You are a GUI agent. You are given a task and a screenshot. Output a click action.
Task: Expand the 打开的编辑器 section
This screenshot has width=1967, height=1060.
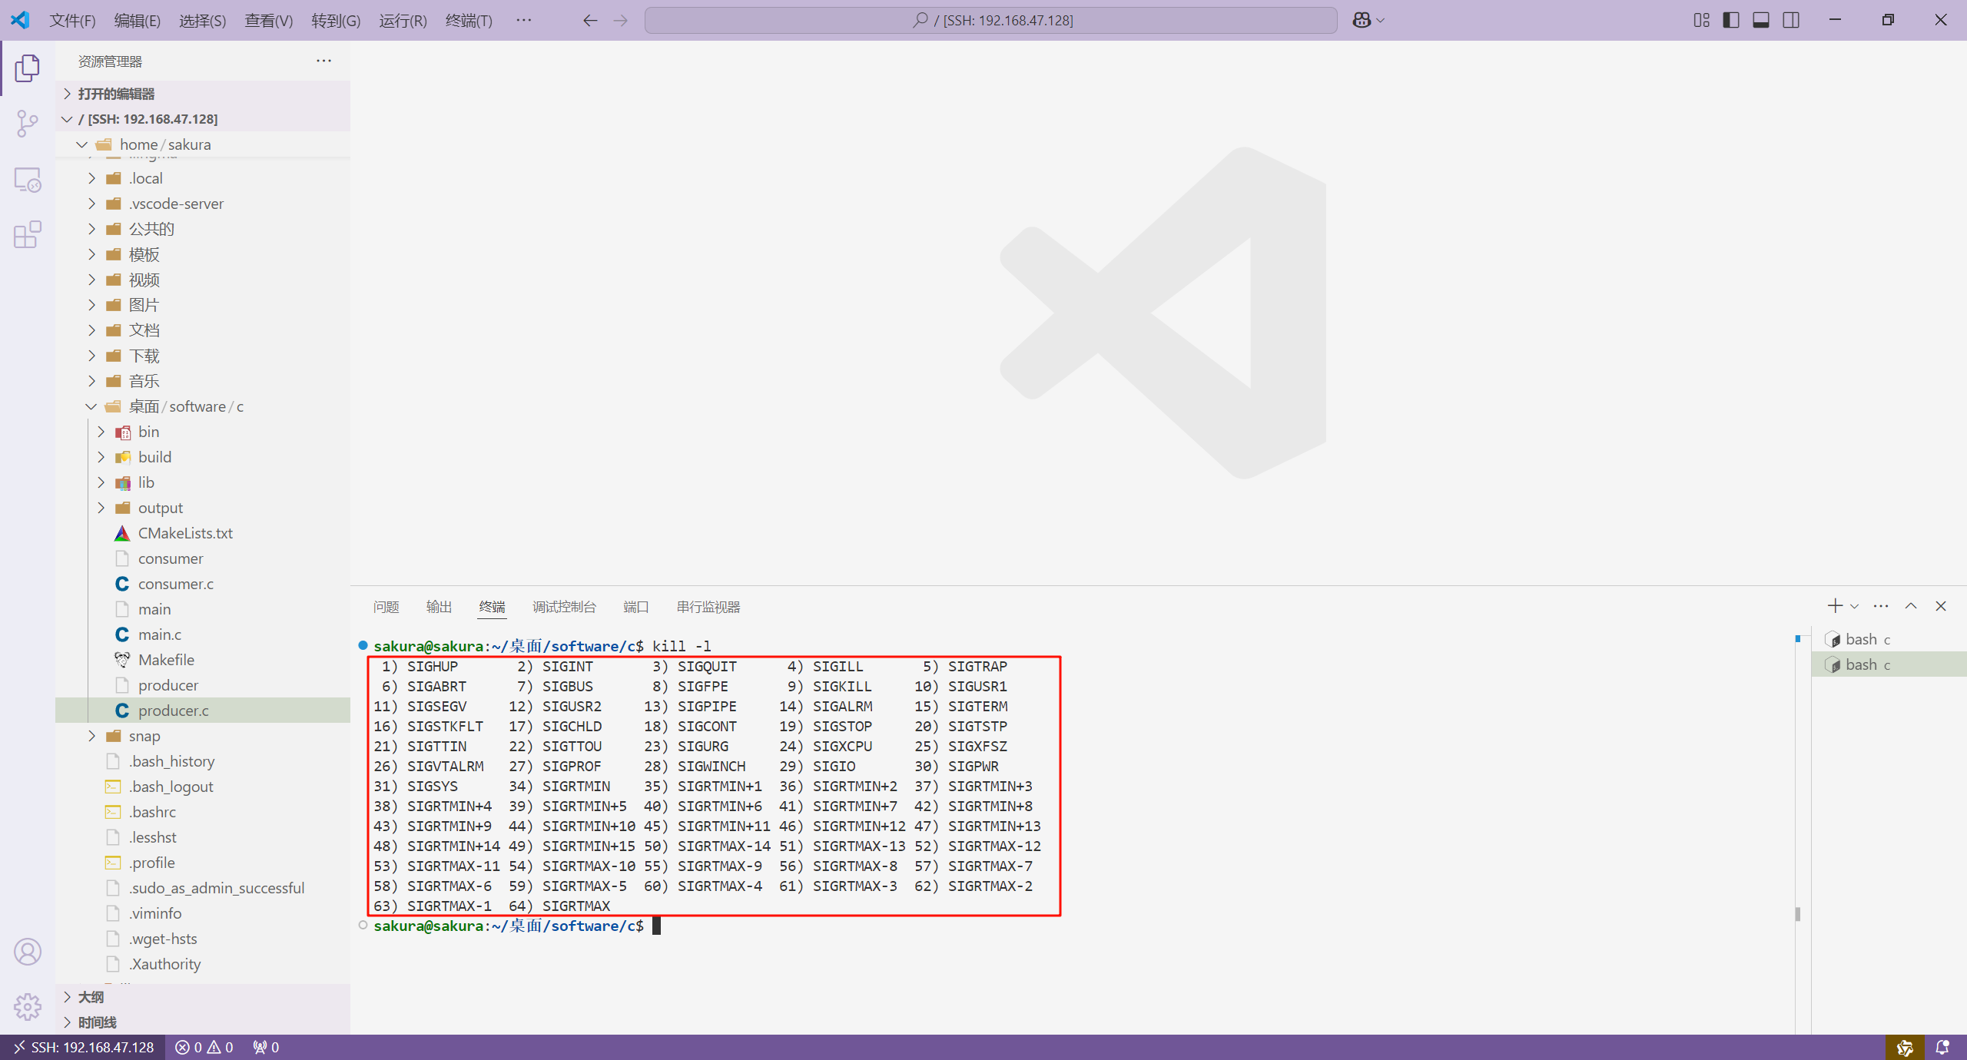click(x=203, y=94)
